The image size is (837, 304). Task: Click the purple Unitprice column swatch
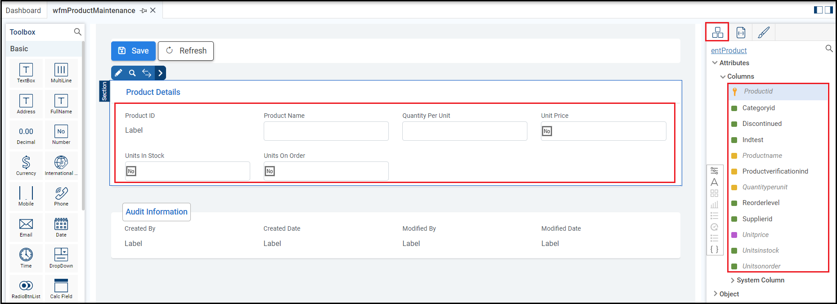(734, 235)
